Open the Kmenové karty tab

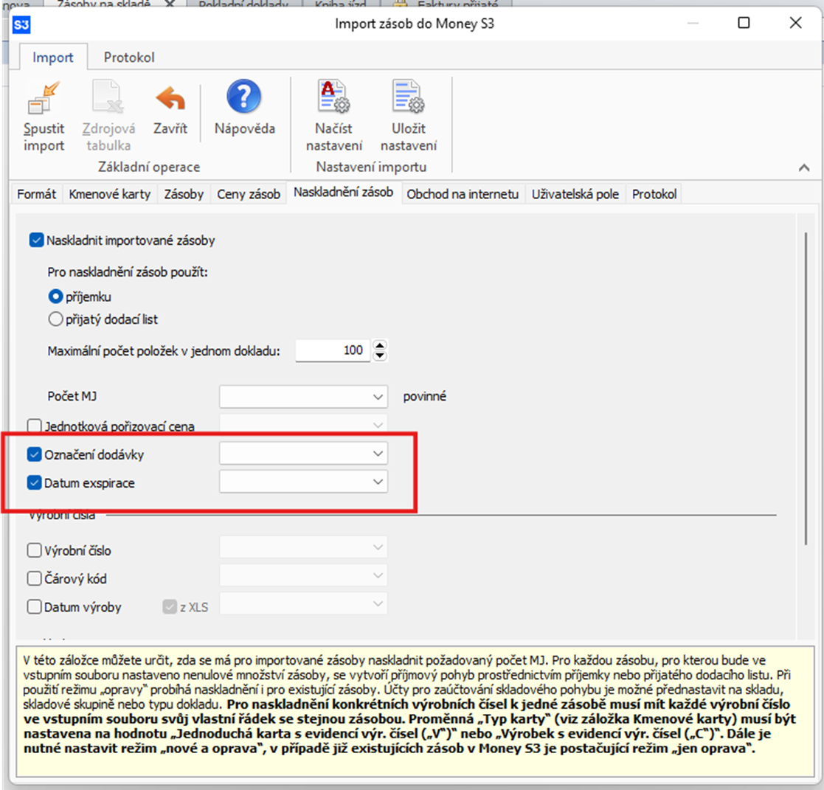pos(109,194)
